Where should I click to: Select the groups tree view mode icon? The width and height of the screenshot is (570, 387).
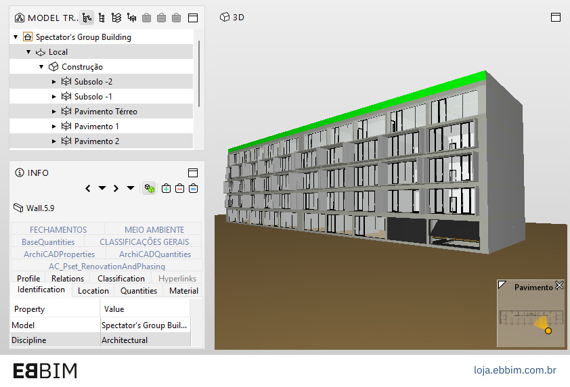click(131, 18)
